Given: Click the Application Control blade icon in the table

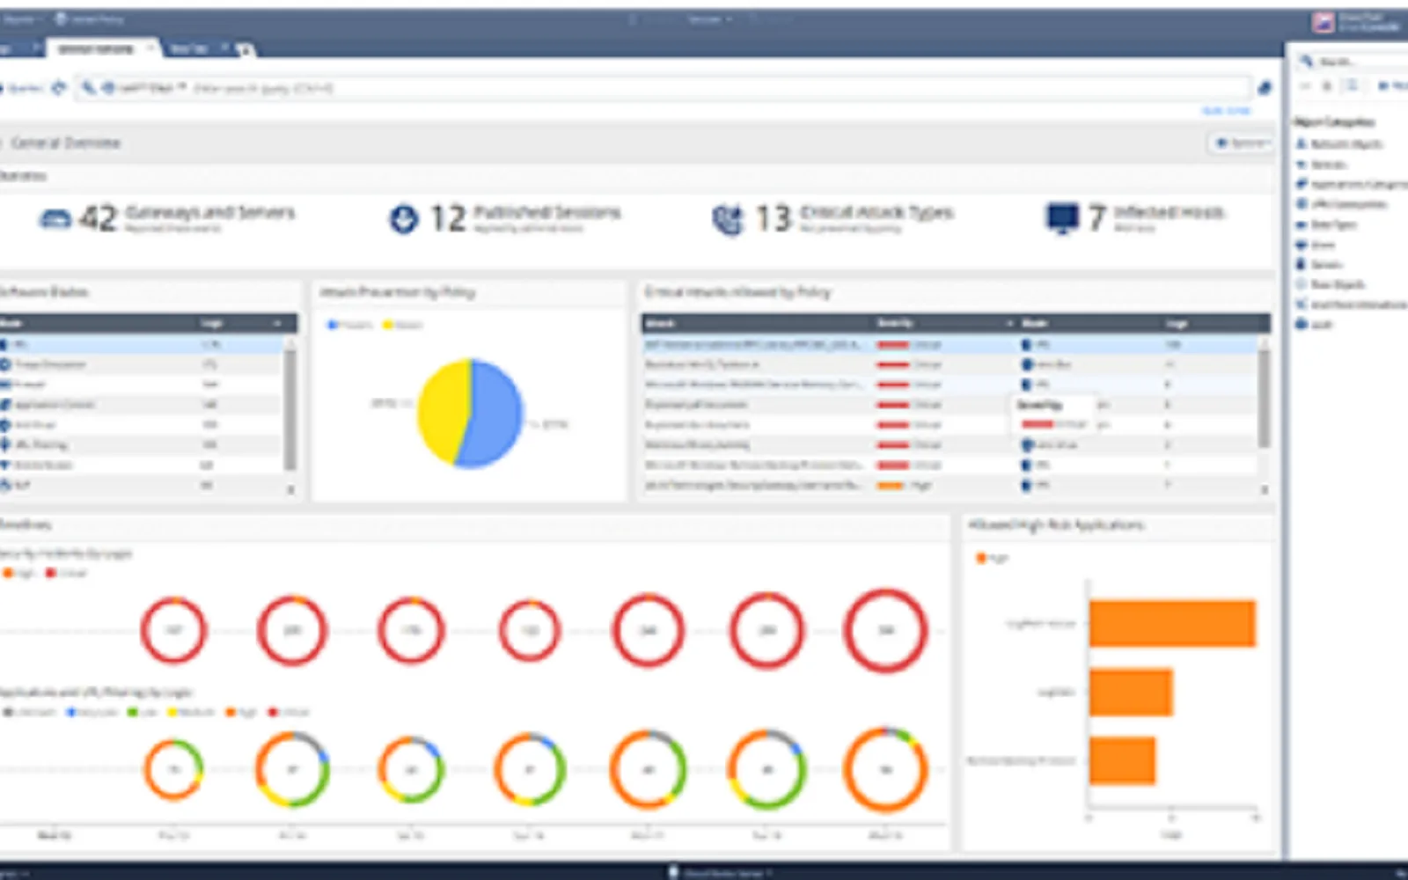Looking at the screenshot, I should point(5,404).
